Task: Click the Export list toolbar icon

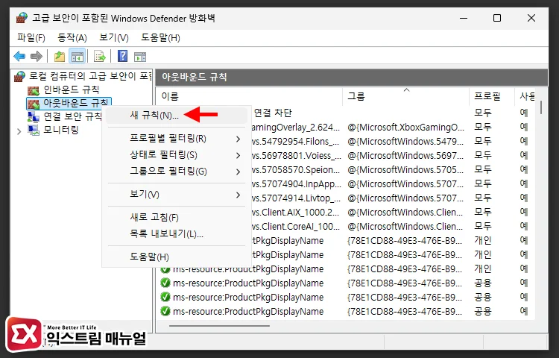Action: [x=99, y=56]
